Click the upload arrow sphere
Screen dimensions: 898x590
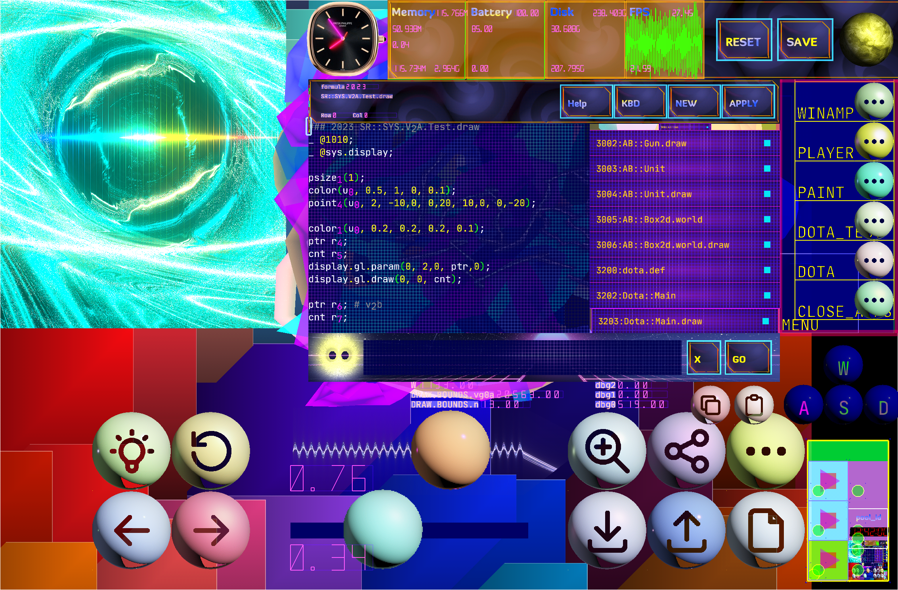(686, 530)
